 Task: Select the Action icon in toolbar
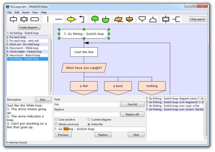coord(13,19)
